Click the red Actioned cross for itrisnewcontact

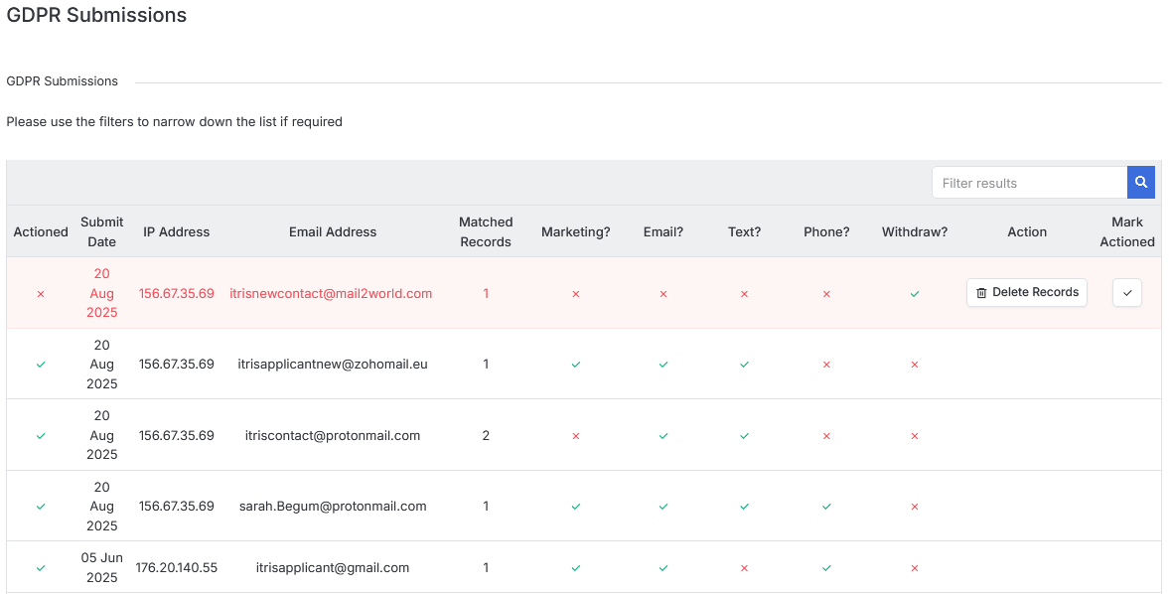tap(41, 294)
